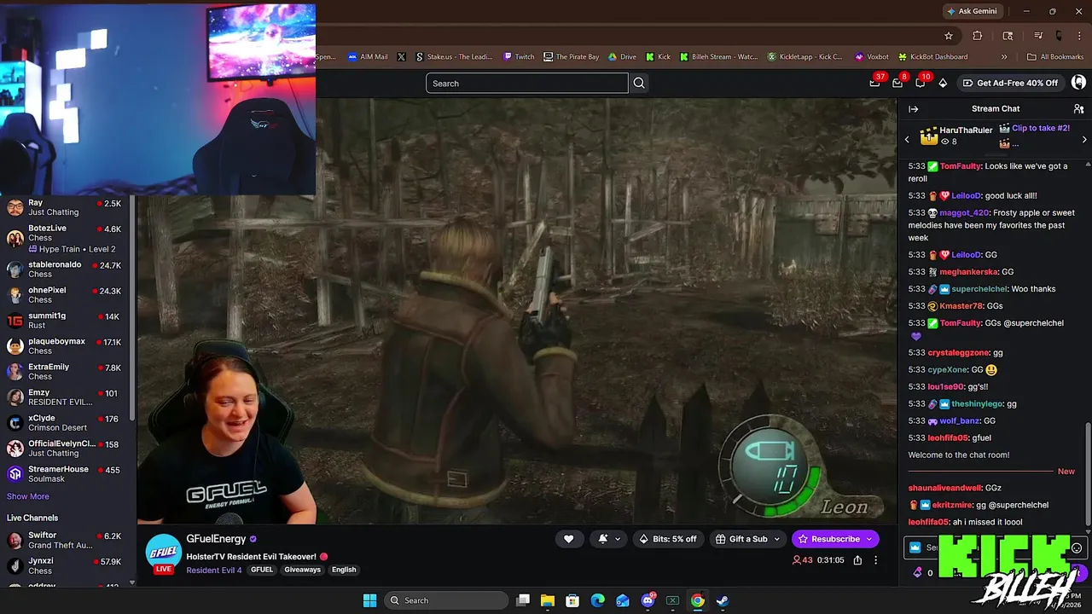Open the chat community users icon
Image resolution: width=1092 pixels, height=614 pixels.
[1078, 109]
